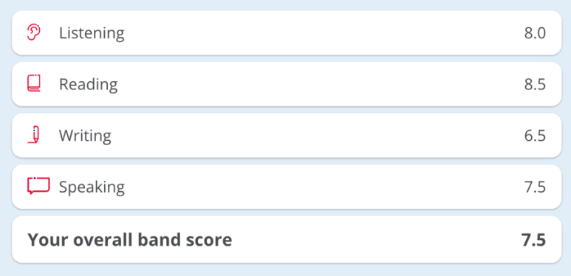Open the Speaking score row
The image size is (571, 276).
287,187
